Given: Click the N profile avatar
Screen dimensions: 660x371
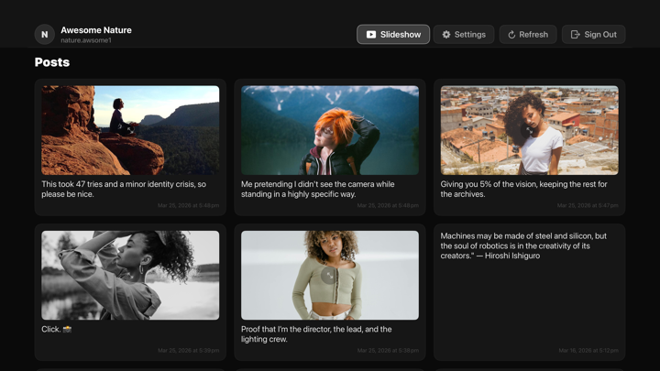Looking at the screenshot, I should click(x=45, y=35).
